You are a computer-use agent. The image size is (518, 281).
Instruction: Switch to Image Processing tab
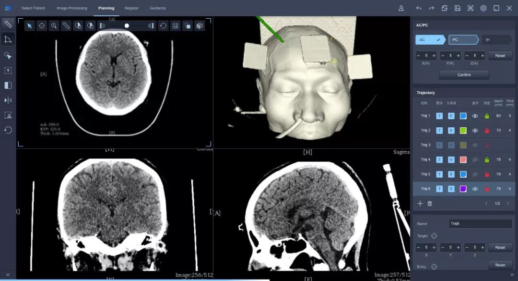(71, 8)
